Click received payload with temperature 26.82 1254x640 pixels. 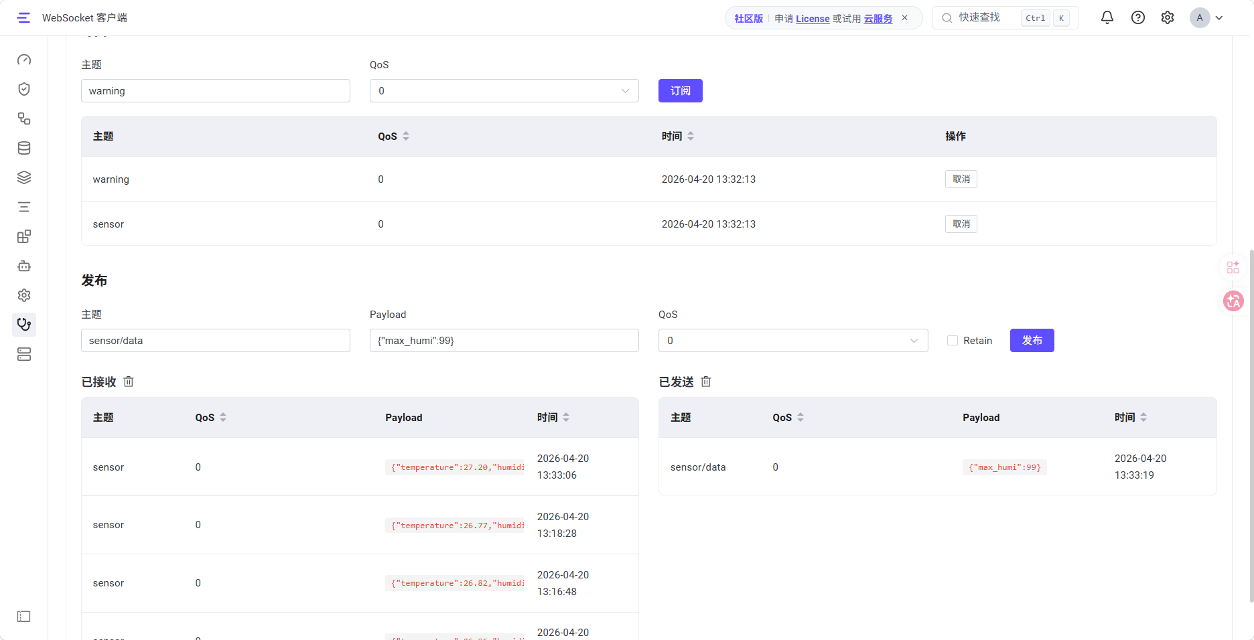(456, 583)
